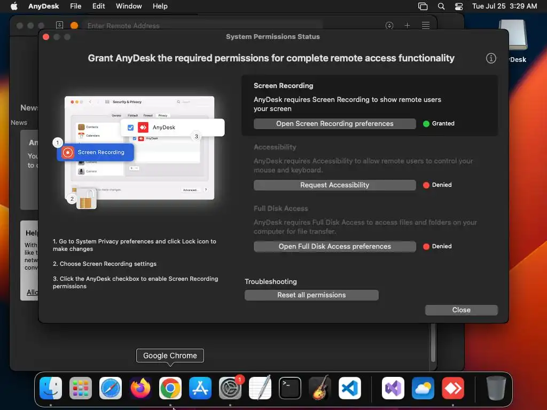
Task: Open the Edit menu
Action: click(99, 6)
